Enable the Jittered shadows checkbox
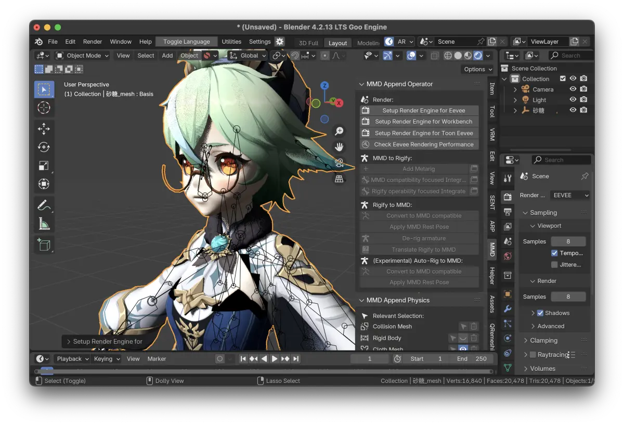The image size is (624, 425). pyautogui.click(x=554, y=265)
